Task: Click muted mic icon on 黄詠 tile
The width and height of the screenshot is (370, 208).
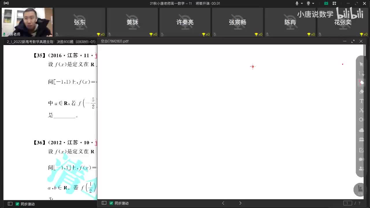Action: tap(109, 34)
